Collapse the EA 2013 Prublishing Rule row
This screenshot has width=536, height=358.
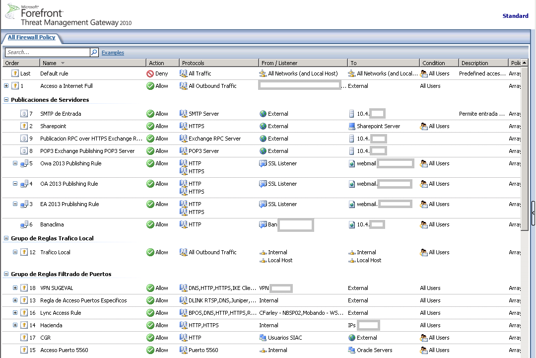click(15, 204)
